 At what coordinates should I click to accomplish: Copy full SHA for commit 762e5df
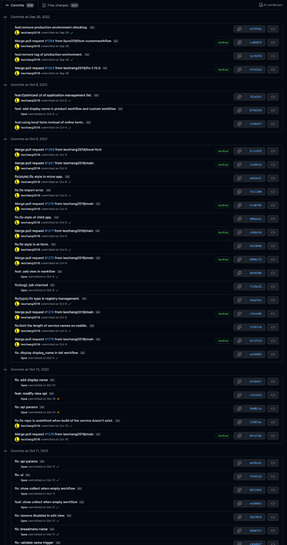click(239, 97)
